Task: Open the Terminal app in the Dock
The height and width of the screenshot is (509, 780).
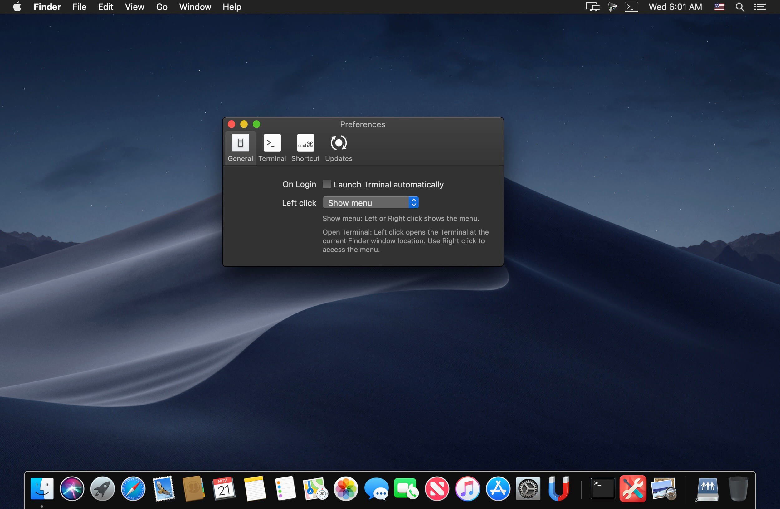Action: pyautogui.click(x=603, y=489)
